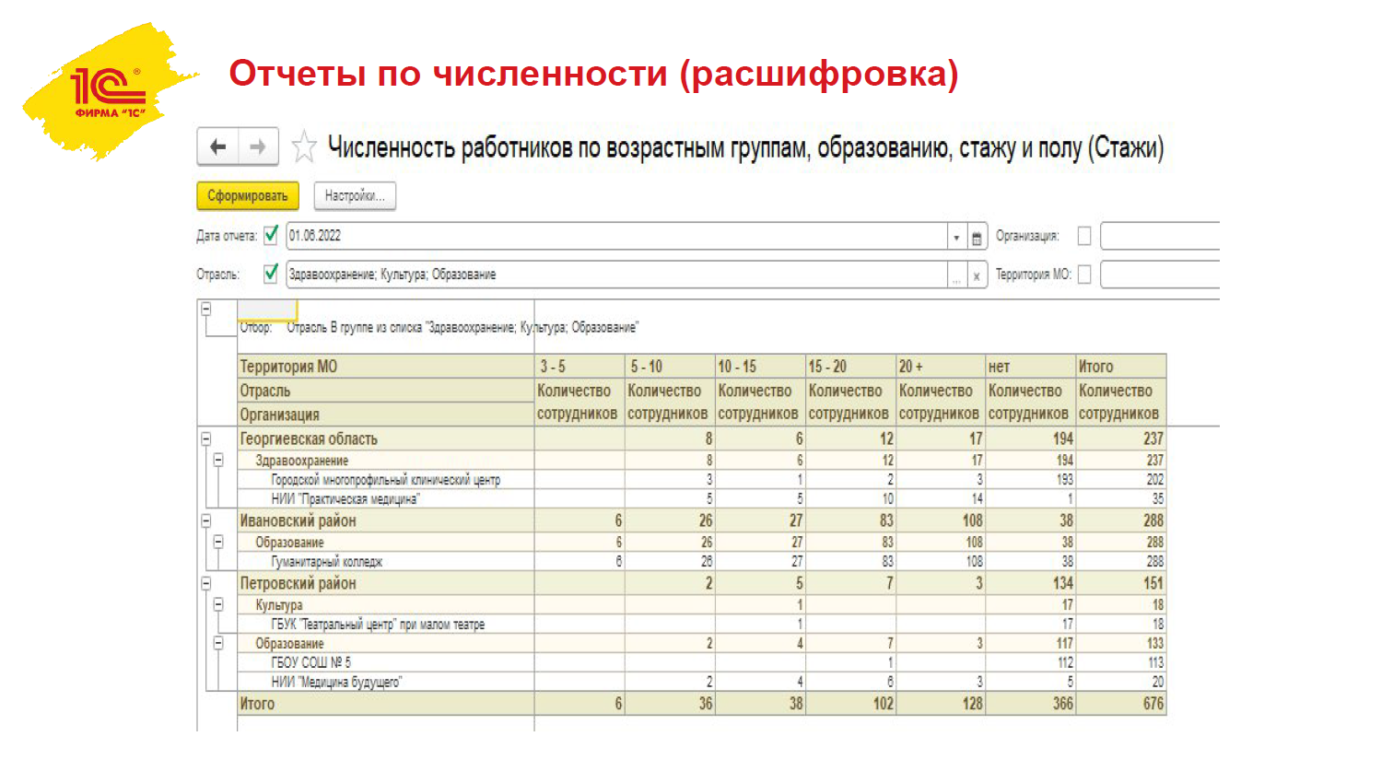Click the report date input field 01.06.2022

[616, 237]
